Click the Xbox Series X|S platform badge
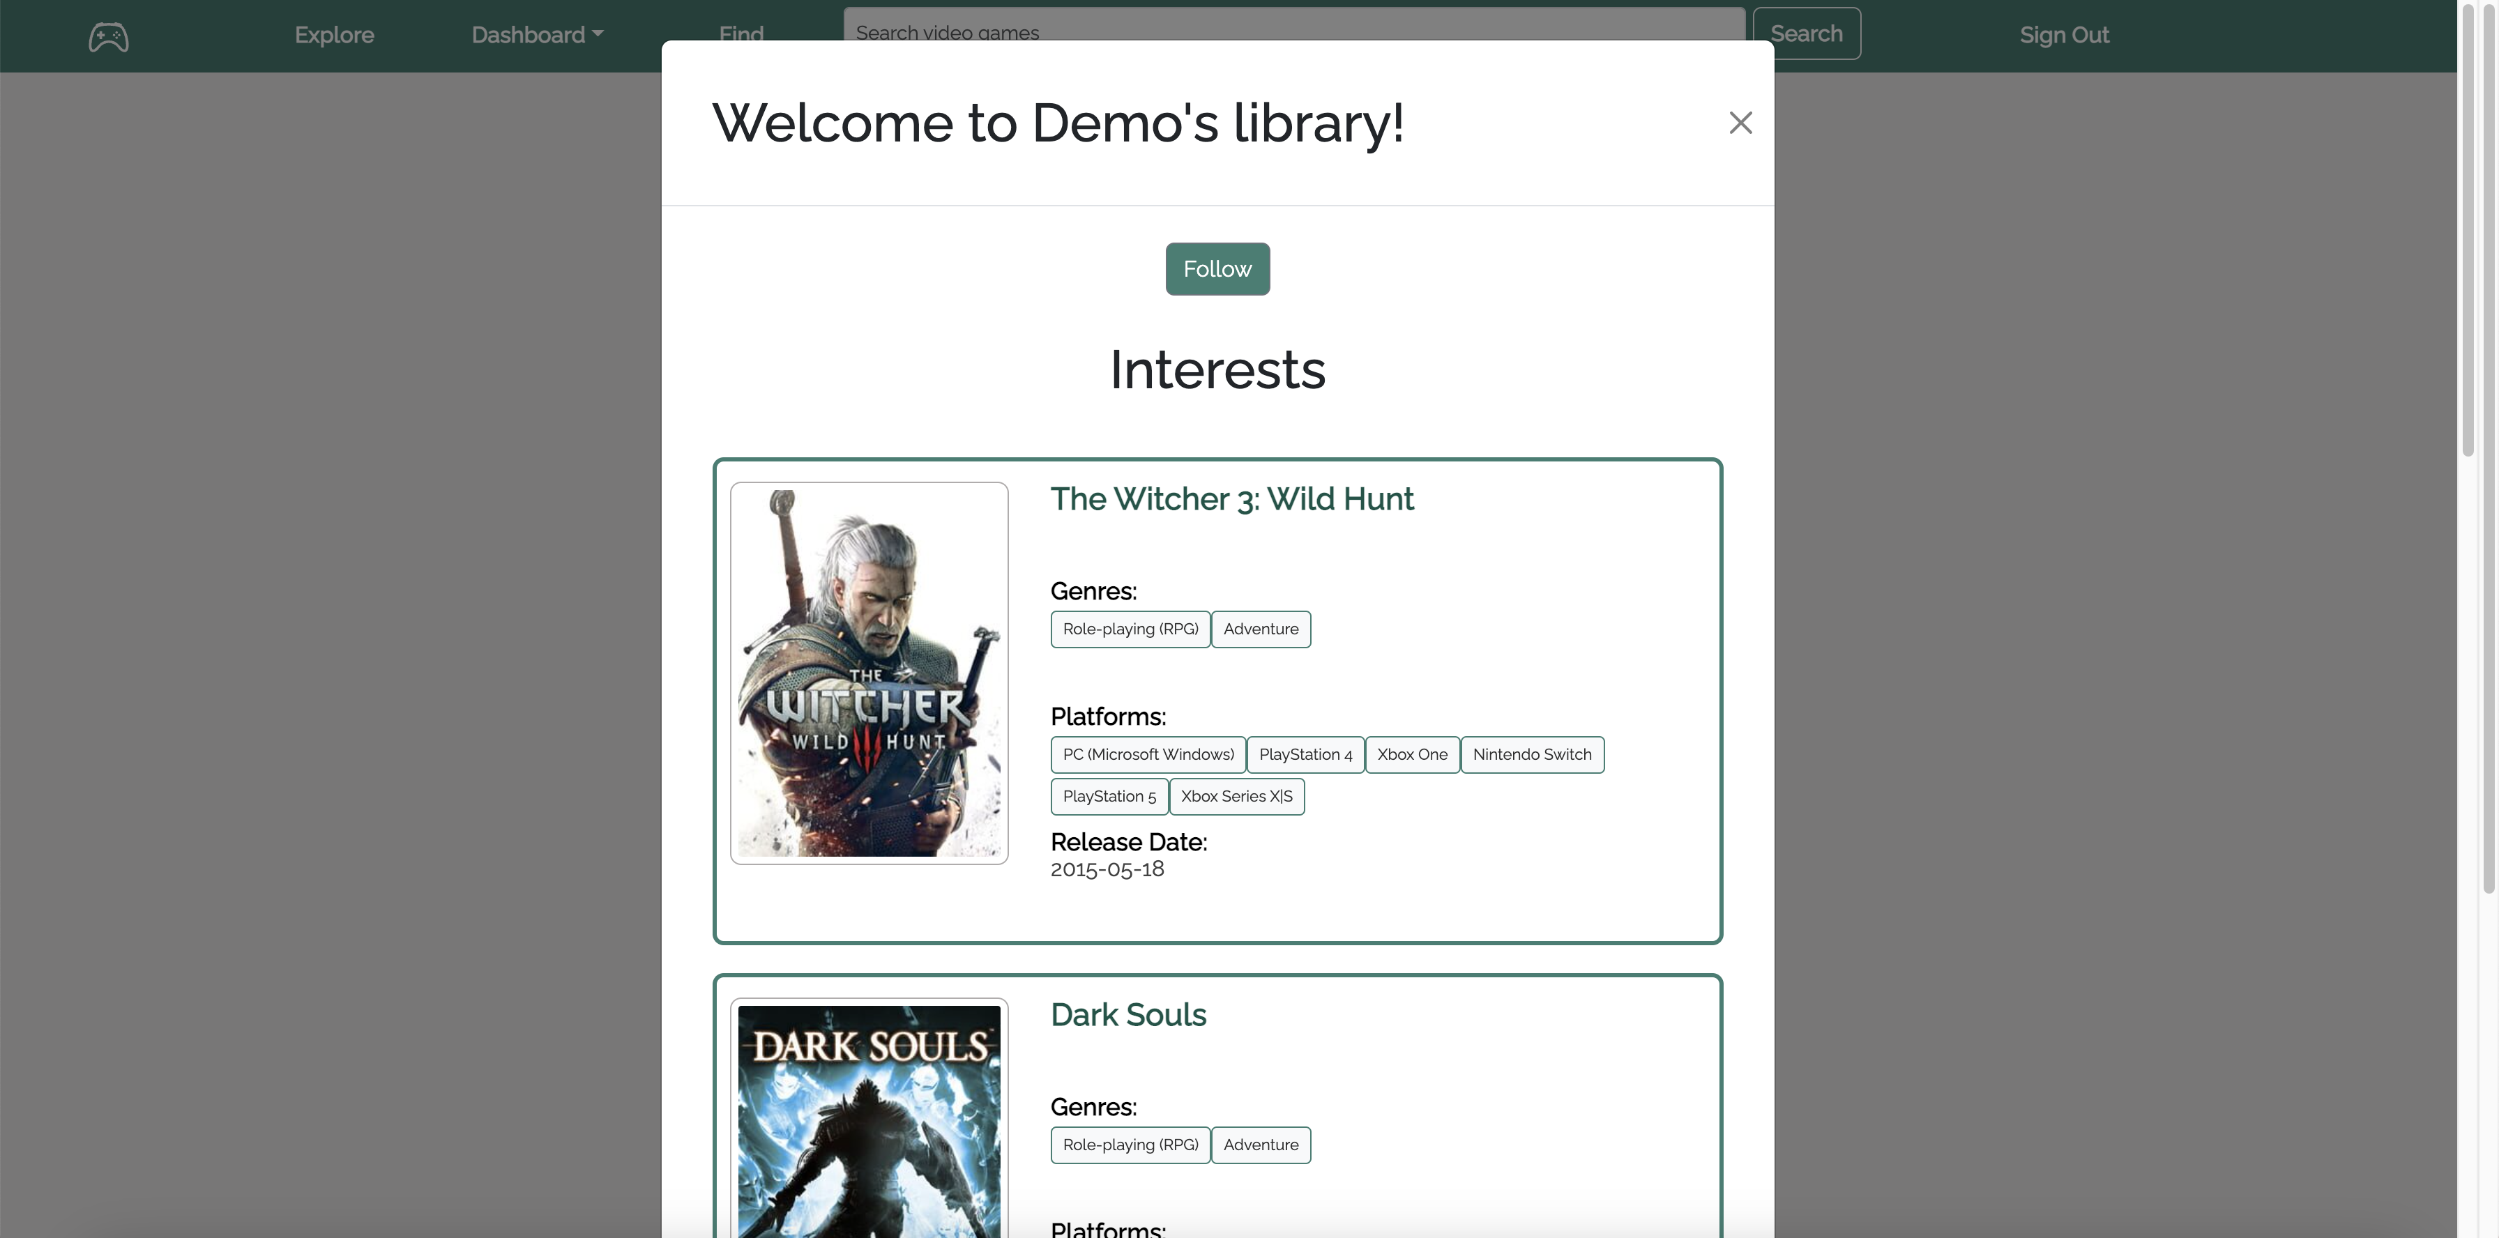 click(1237, 796)
